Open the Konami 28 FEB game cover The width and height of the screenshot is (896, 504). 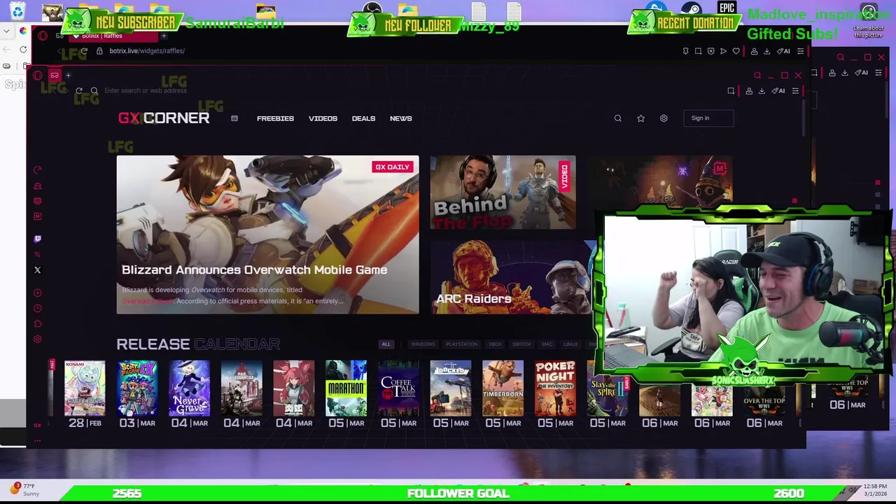[x=85, y=388]
